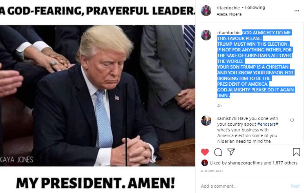The width and height of the screenshot is (304, 193).
Task: Focus the Add a comment field
Action: [244, 186]
